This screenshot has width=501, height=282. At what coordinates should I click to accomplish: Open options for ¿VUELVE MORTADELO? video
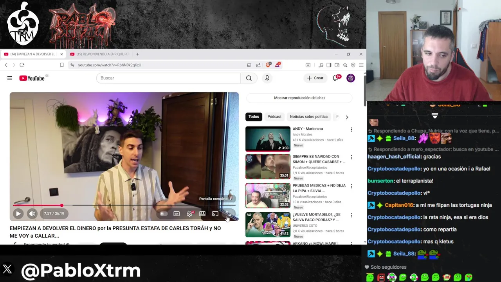(351, 215)
